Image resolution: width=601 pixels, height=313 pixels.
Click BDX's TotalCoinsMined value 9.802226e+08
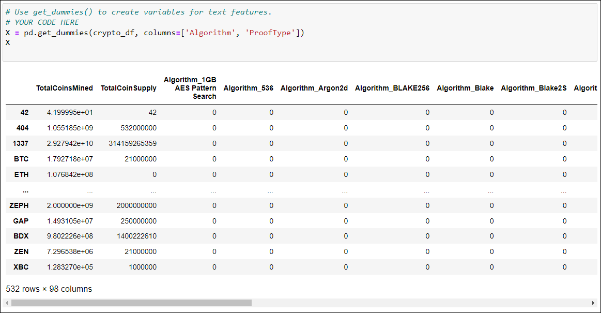click(70, 236)
